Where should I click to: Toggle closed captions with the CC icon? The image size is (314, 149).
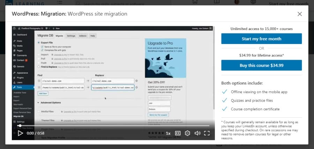(x=178, y=133)
